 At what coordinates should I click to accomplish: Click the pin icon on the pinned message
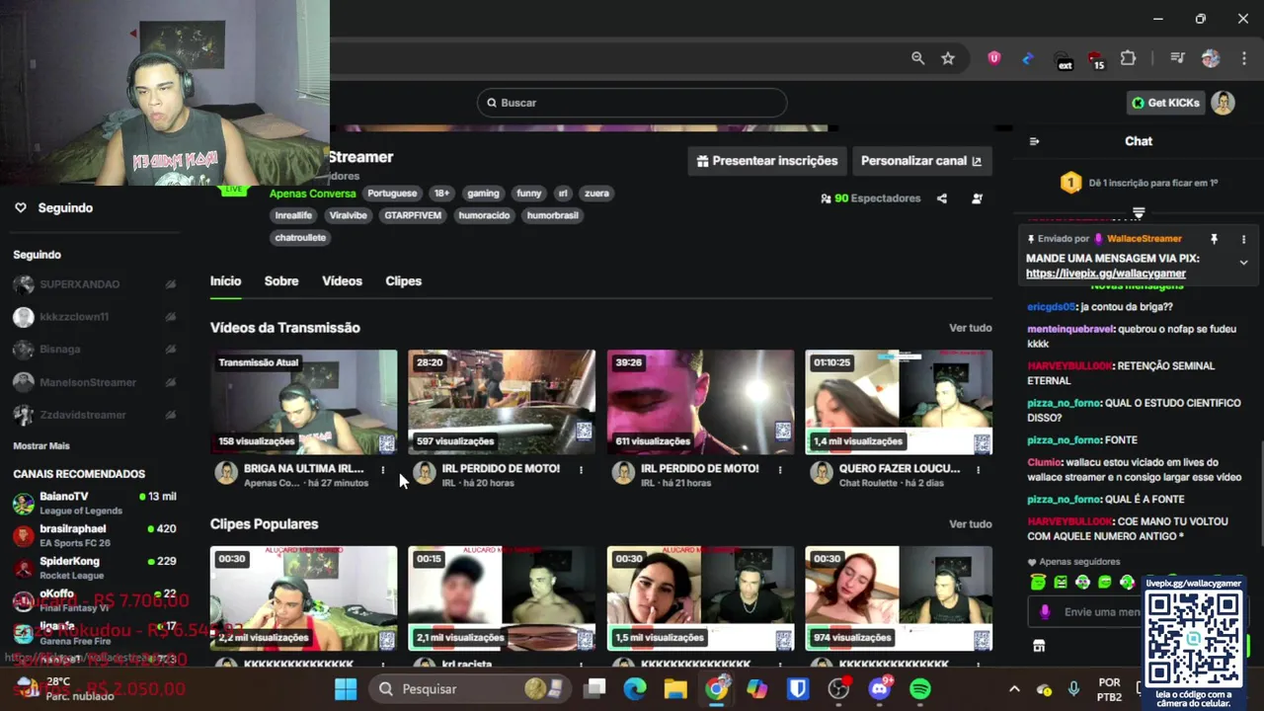pos(1215,239)
